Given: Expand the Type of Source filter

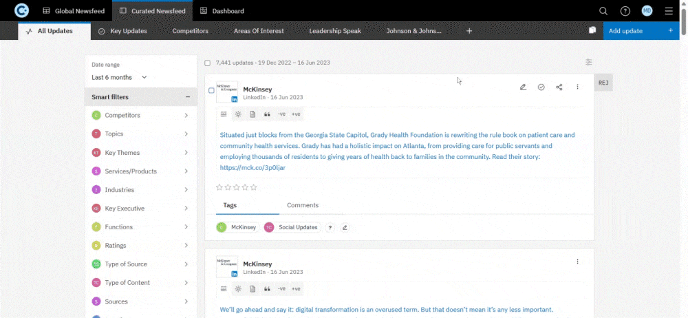Looking at the screenshot, I should pyautogui.click(x=141, y=264).
